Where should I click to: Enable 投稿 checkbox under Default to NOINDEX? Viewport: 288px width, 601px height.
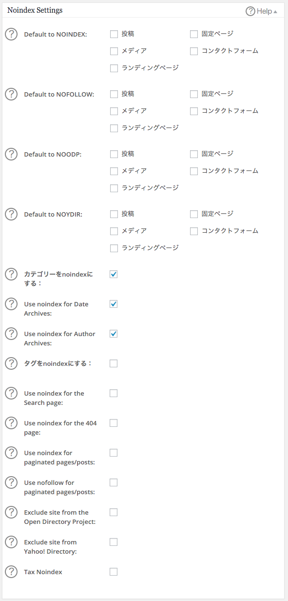click(x=114, y=34)
